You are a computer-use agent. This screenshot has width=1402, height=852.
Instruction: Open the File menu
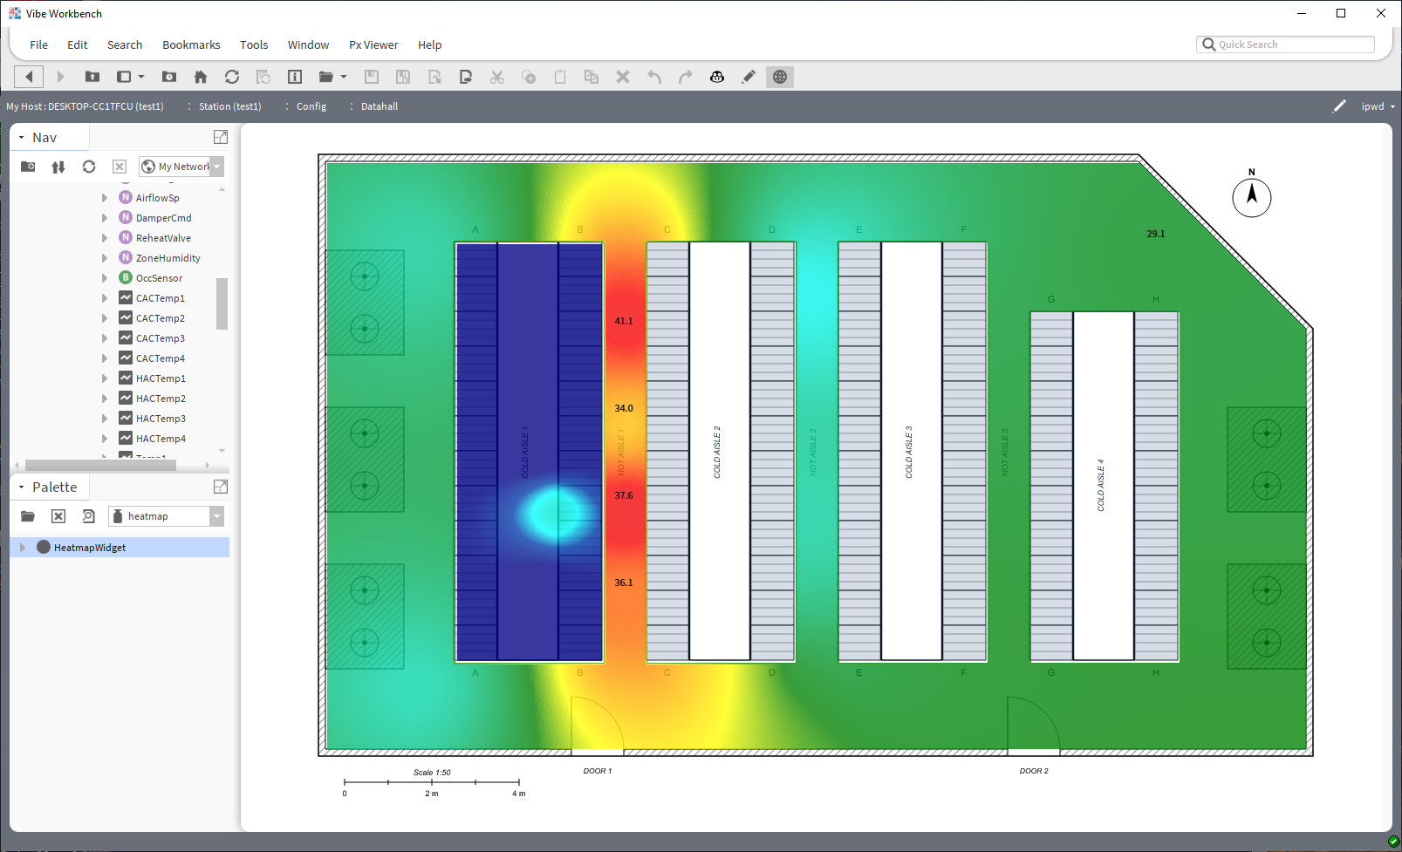point(38,45)
